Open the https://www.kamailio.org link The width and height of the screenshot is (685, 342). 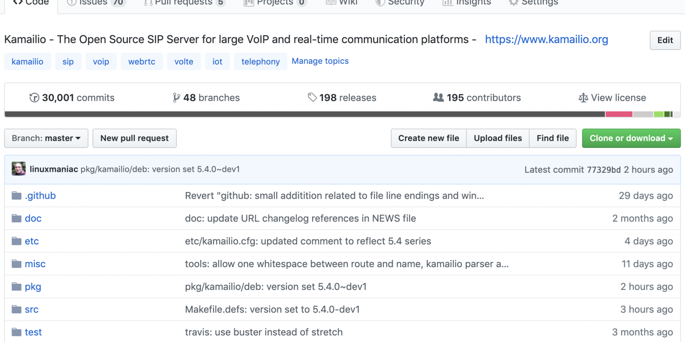546,39
